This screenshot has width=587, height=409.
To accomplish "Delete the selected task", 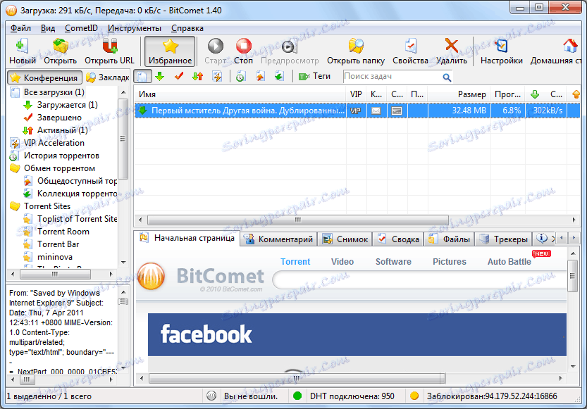I will coord(452,51).
